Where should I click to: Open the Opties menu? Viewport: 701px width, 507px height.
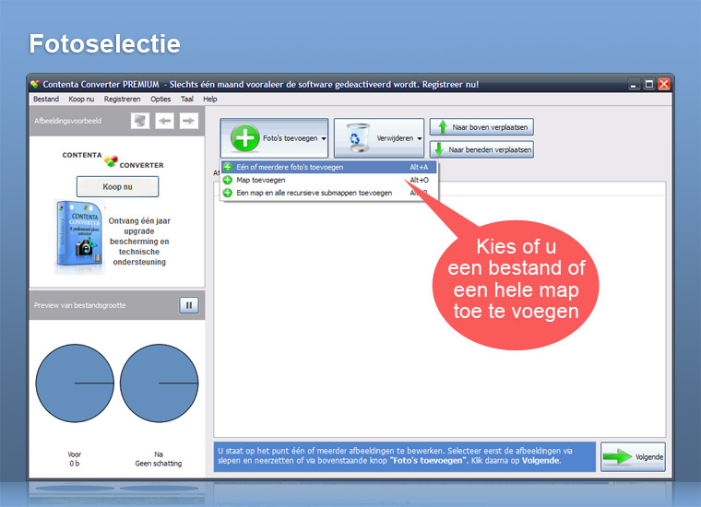pos(160,100)
